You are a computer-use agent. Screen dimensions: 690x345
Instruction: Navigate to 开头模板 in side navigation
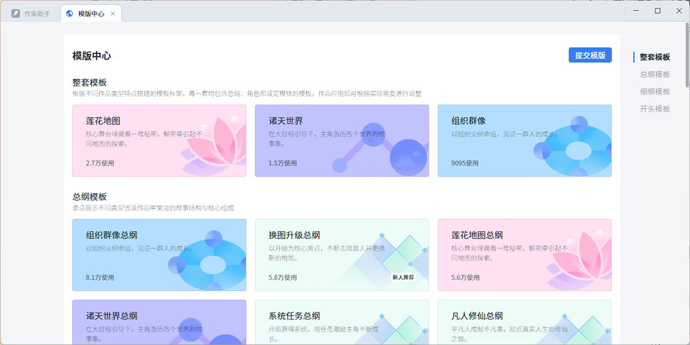pyautogui.click(x=655, y=109)
